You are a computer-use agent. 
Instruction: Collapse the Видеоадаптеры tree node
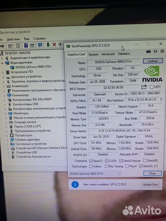[2, 63]
